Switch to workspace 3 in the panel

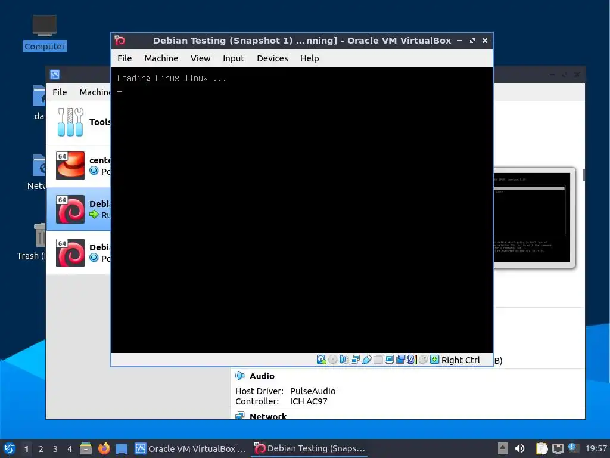(x=55, y=449)
